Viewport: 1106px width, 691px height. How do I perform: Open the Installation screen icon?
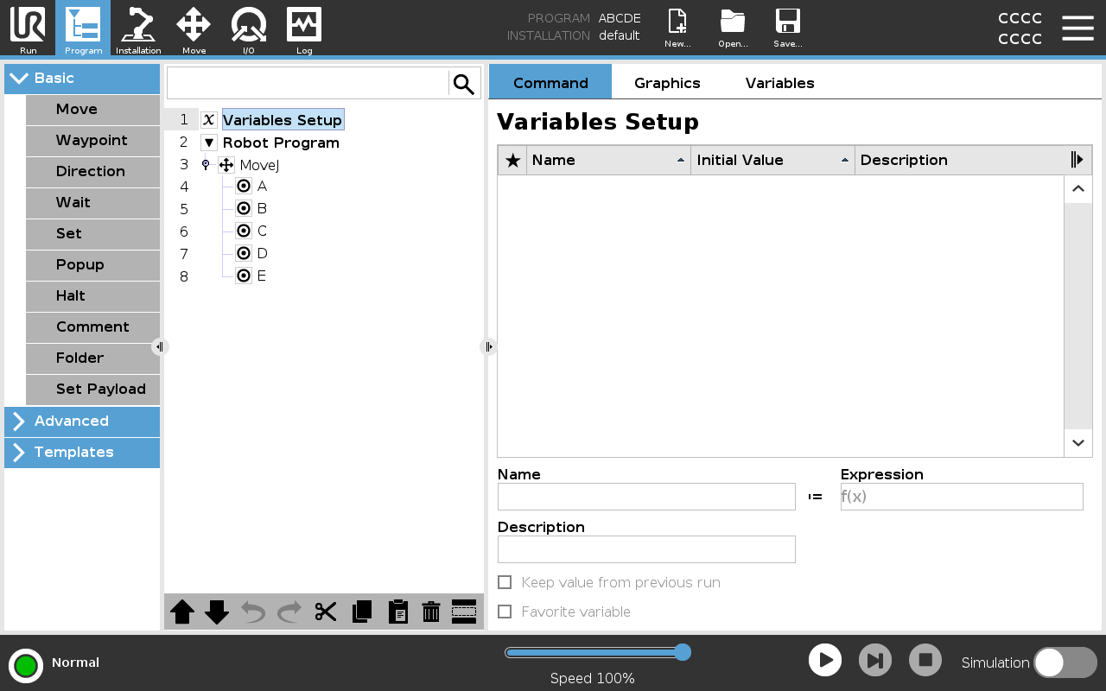[x=138, y=29]
